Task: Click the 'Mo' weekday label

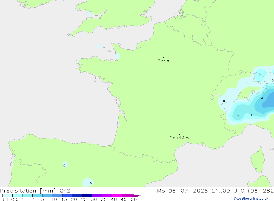Action: (161, 191)
